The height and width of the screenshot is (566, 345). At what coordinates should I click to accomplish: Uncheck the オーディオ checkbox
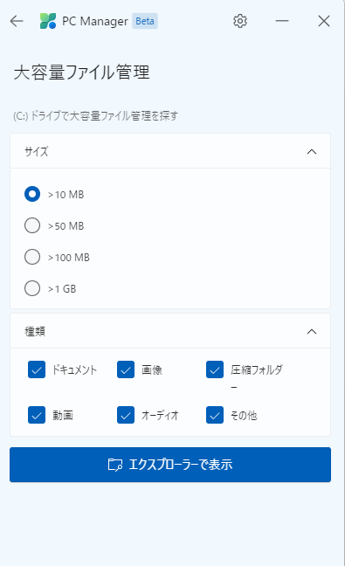(x=126, y=415)
